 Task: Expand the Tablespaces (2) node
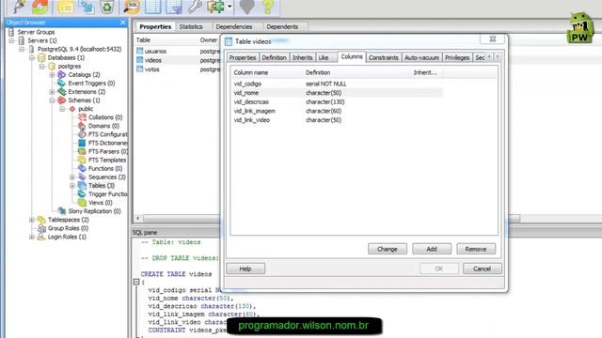coord(32,220)
